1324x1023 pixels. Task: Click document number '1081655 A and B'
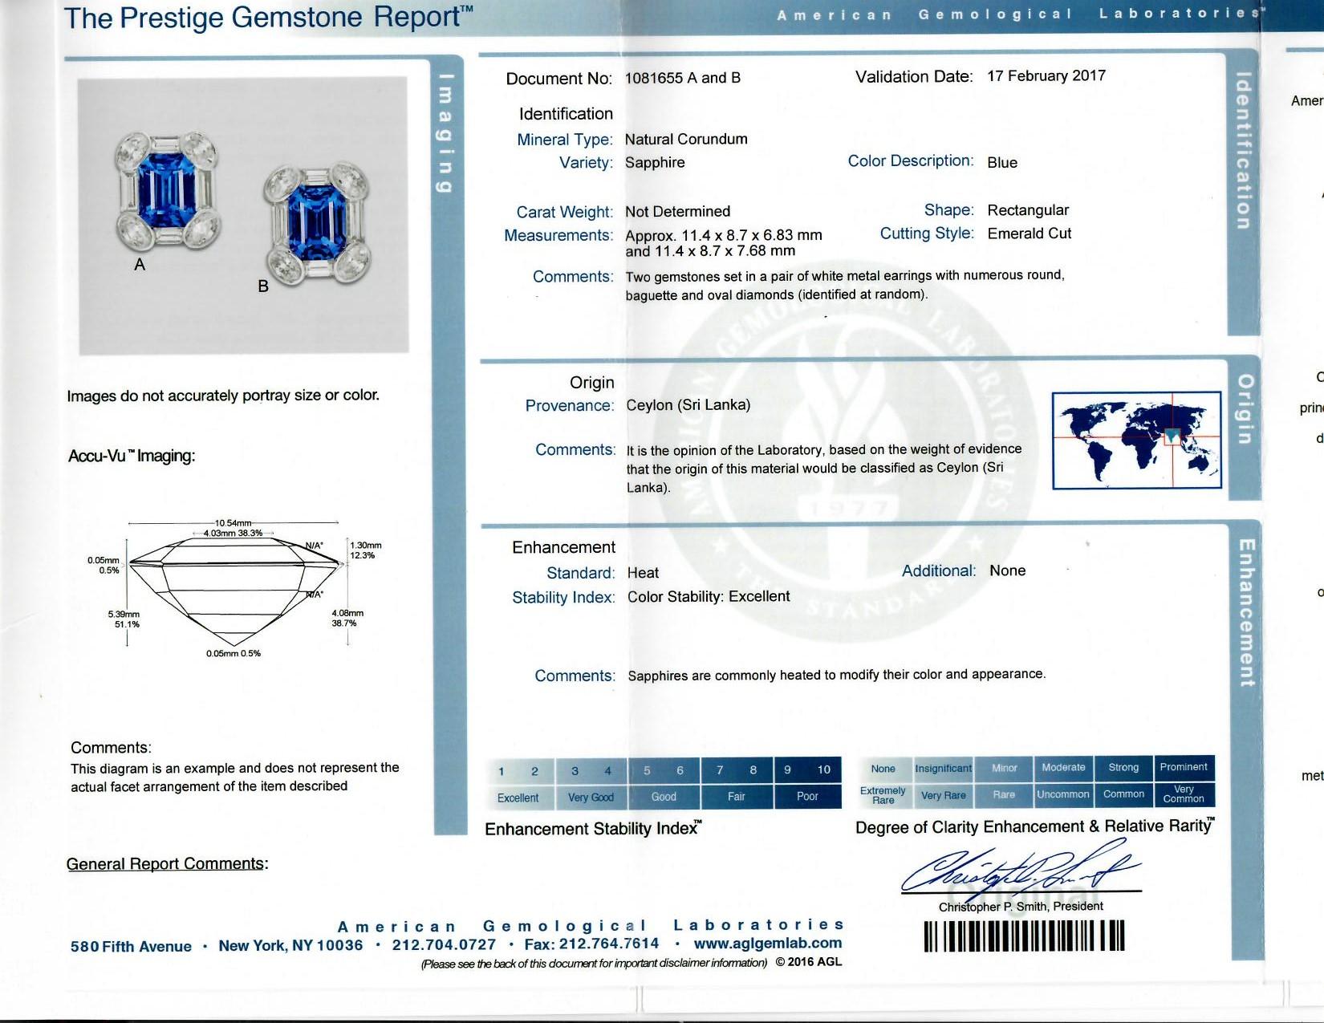683,78
